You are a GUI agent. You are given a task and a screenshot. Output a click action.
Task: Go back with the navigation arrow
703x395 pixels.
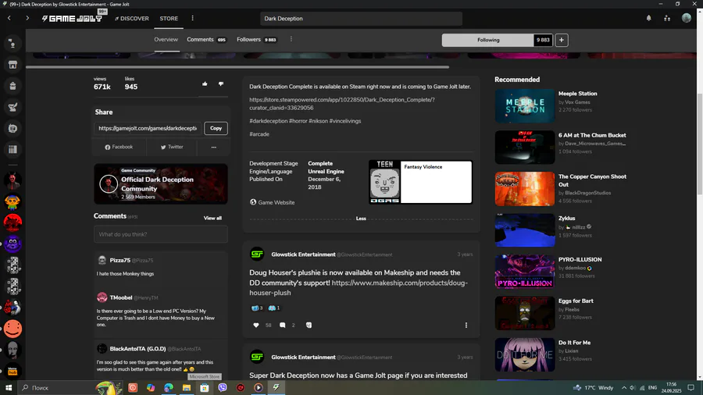click(x=9, y=19)
